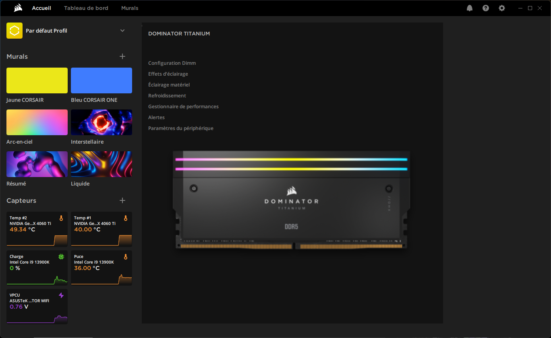This screenshot has width=551, height=338.
Task: Open the Tableau de bord tab
Action: coord(86,8)
